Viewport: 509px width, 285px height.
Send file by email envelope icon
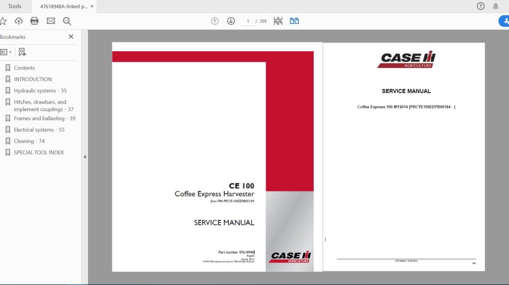click(51, 21)
